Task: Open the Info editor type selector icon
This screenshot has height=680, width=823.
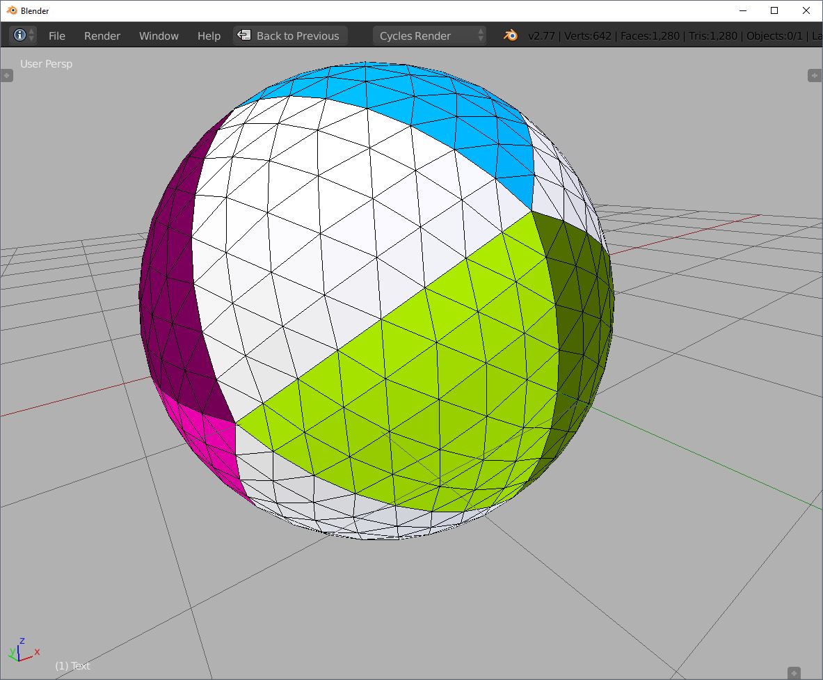Action: coord(20,35)
